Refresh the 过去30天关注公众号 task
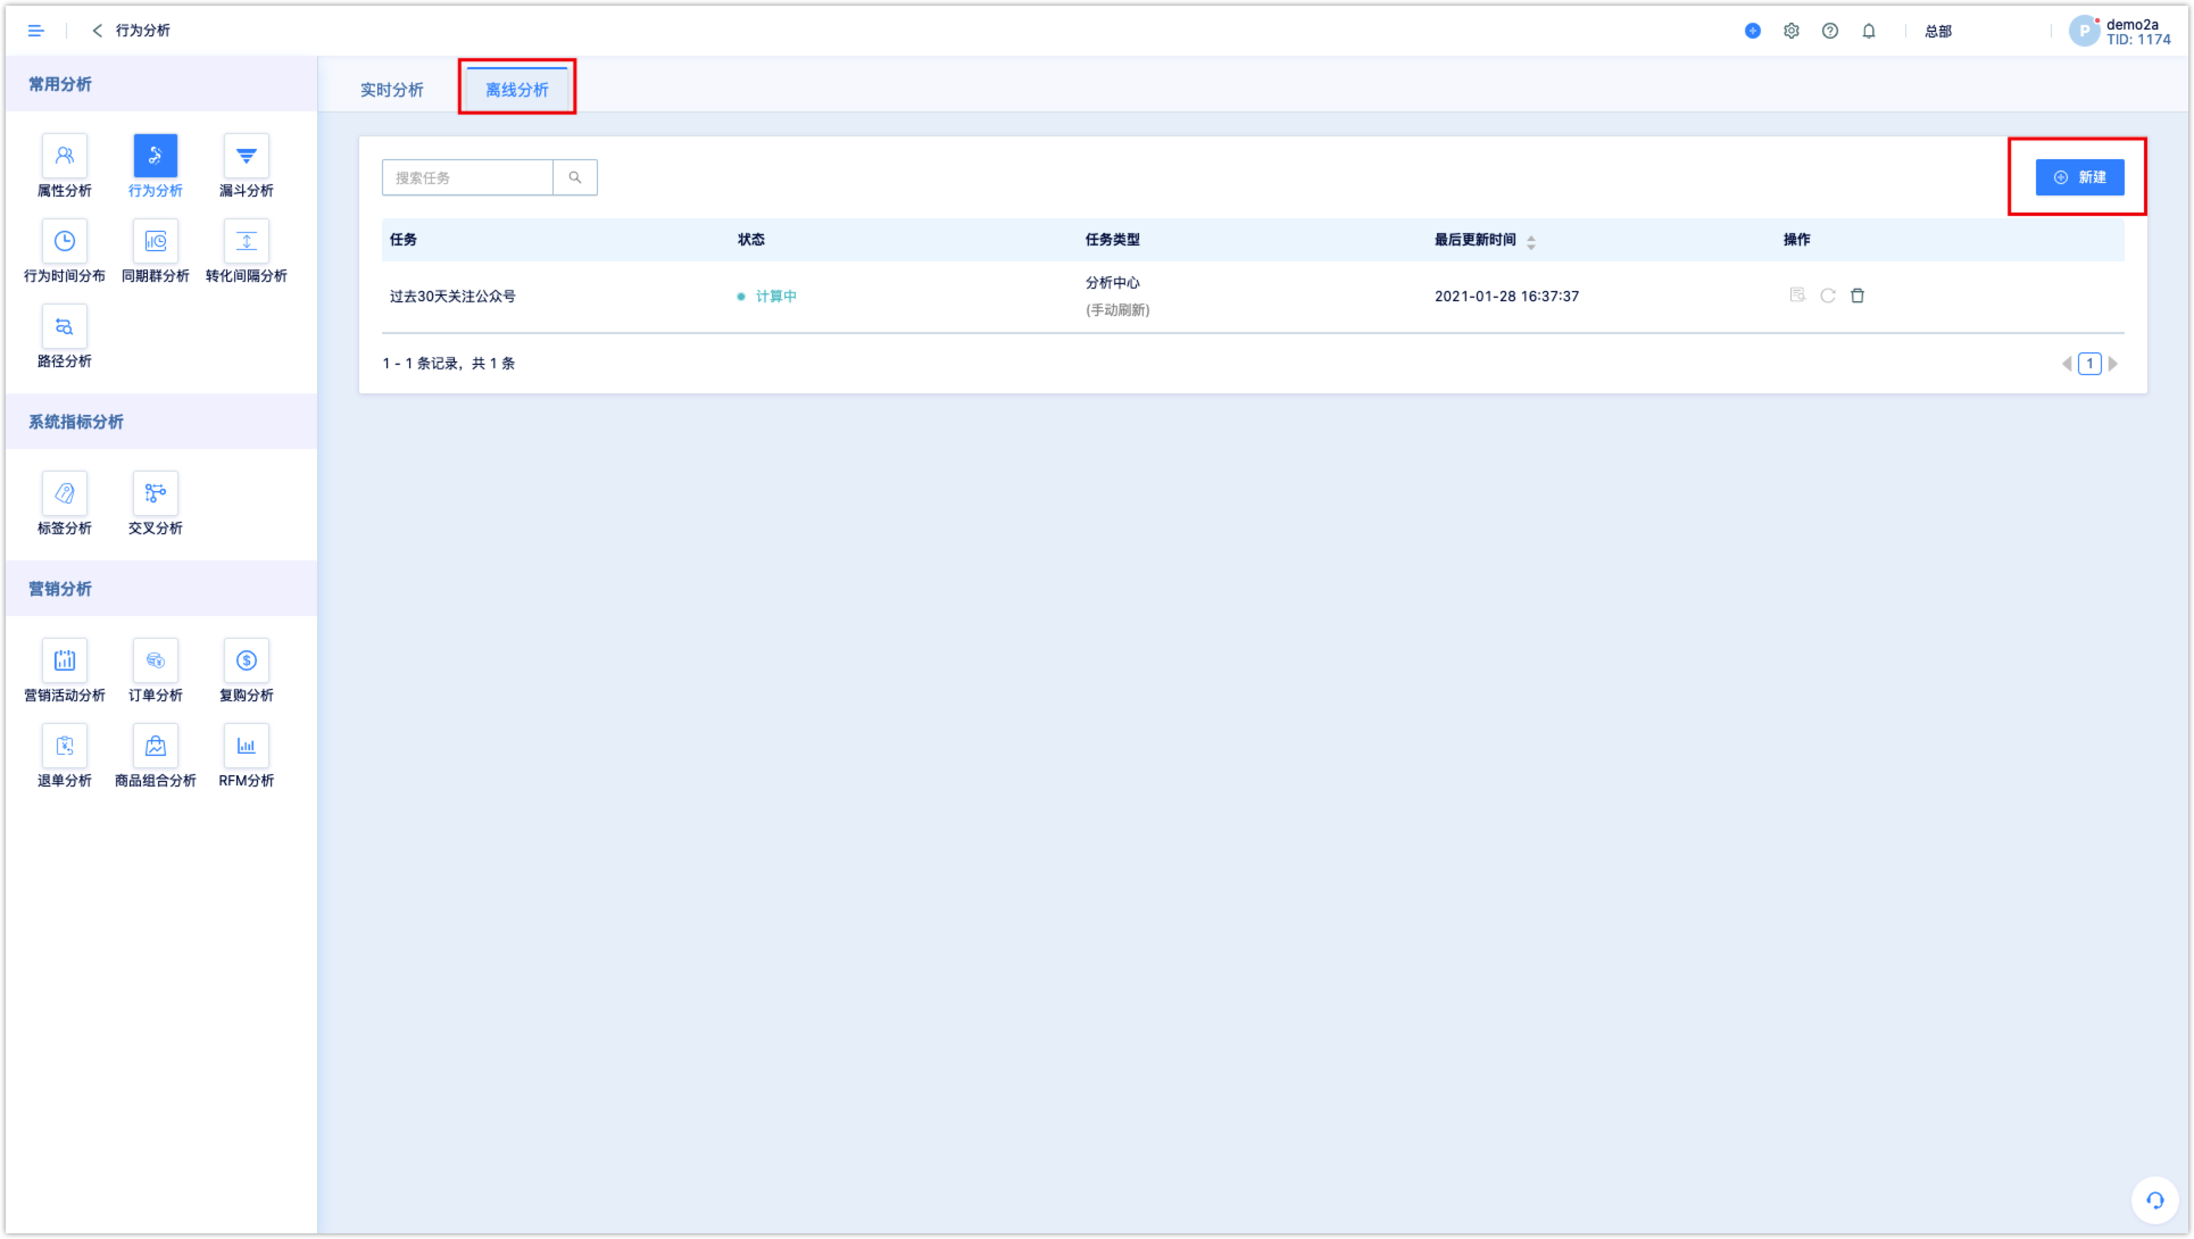 [1827, 296]
